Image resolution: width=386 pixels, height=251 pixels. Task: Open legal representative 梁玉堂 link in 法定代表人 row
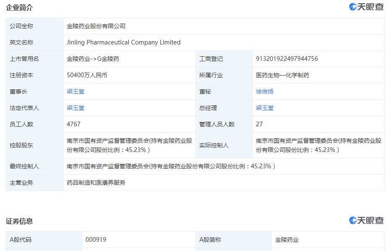pyautogui.click(x=76, y=108)
